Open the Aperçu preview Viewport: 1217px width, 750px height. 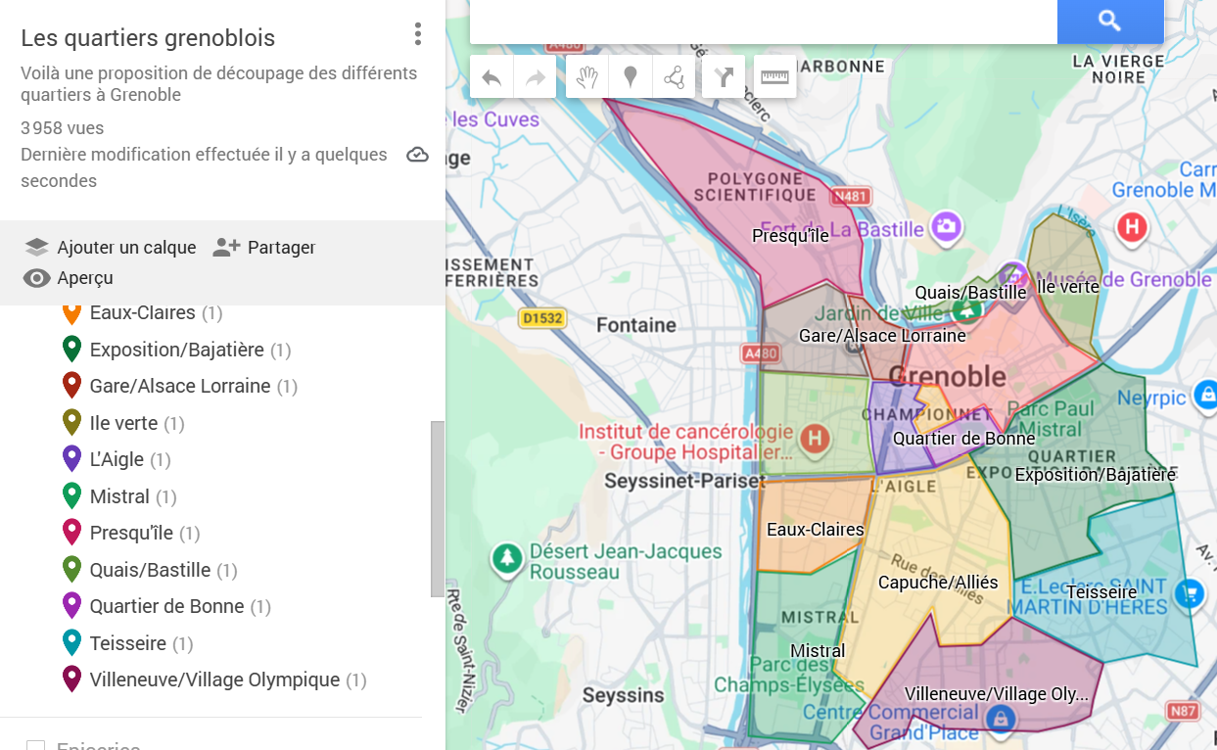click(69, 278)
